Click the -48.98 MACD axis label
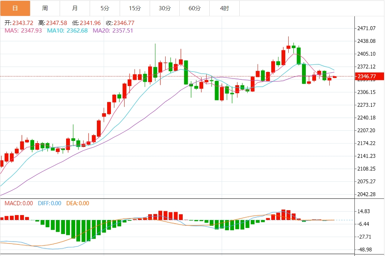The image size is (389, 256). coord(364,250)
